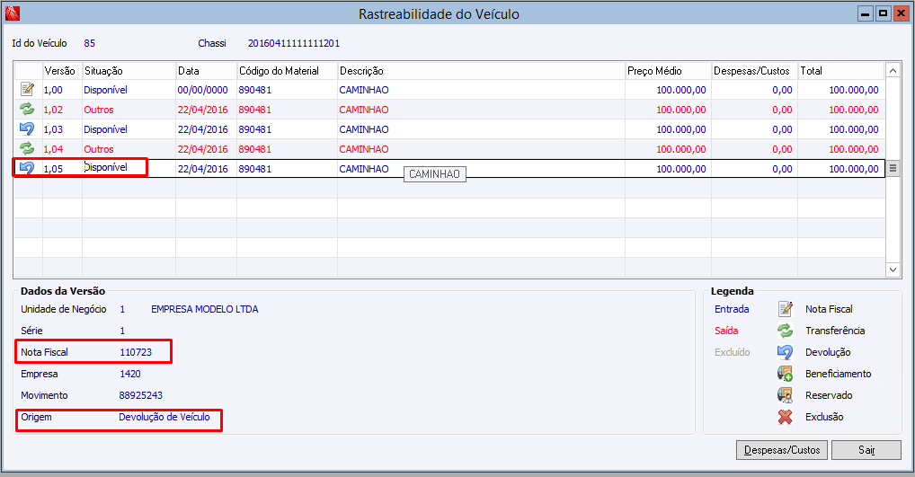The image size is (915, 477).
Task: Click the scrollbar thumb in the grid
Action: click(x=893, y=169)
